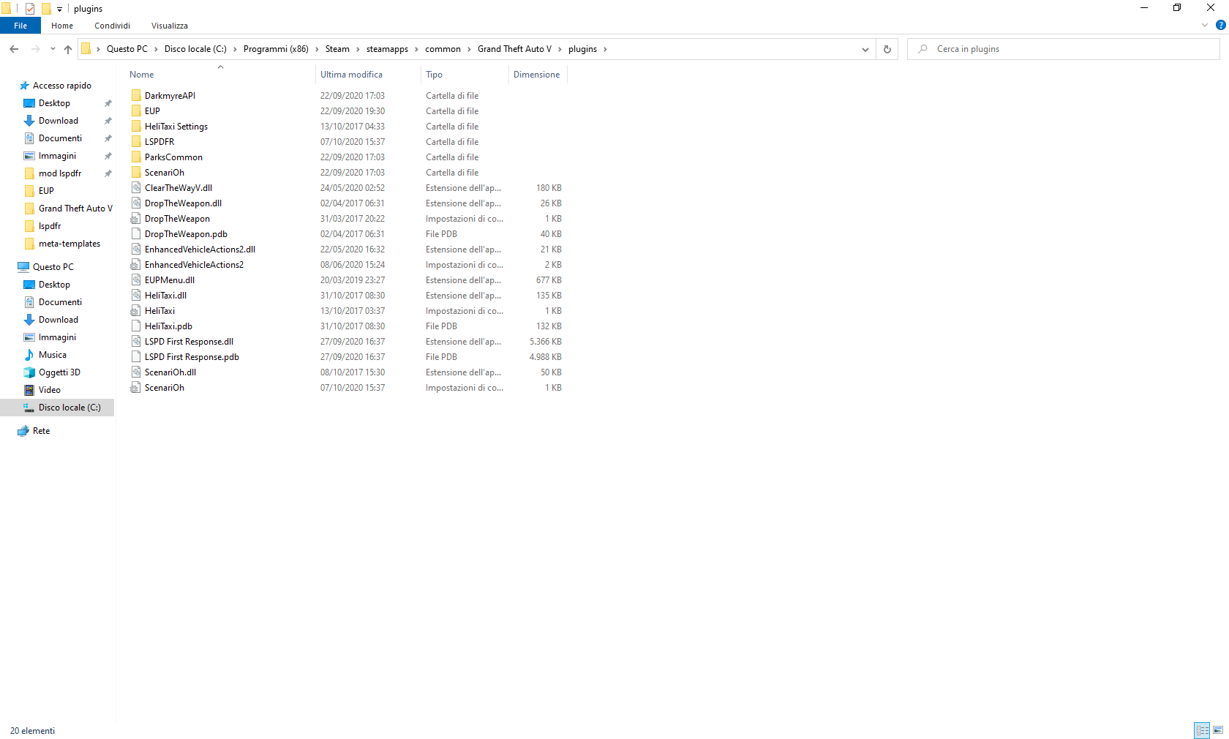Select the ParksCommon folder icon
Viewport: 1229px width, 739px height.
(x=136, y=157)
